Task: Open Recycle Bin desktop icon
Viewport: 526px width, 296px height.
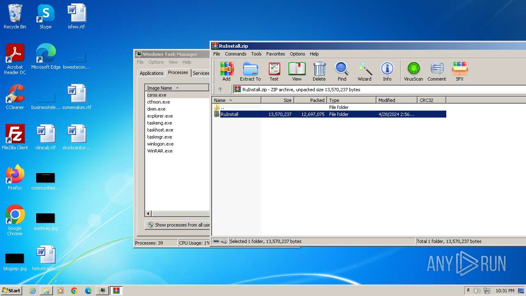Action: [x=15, y=16]
